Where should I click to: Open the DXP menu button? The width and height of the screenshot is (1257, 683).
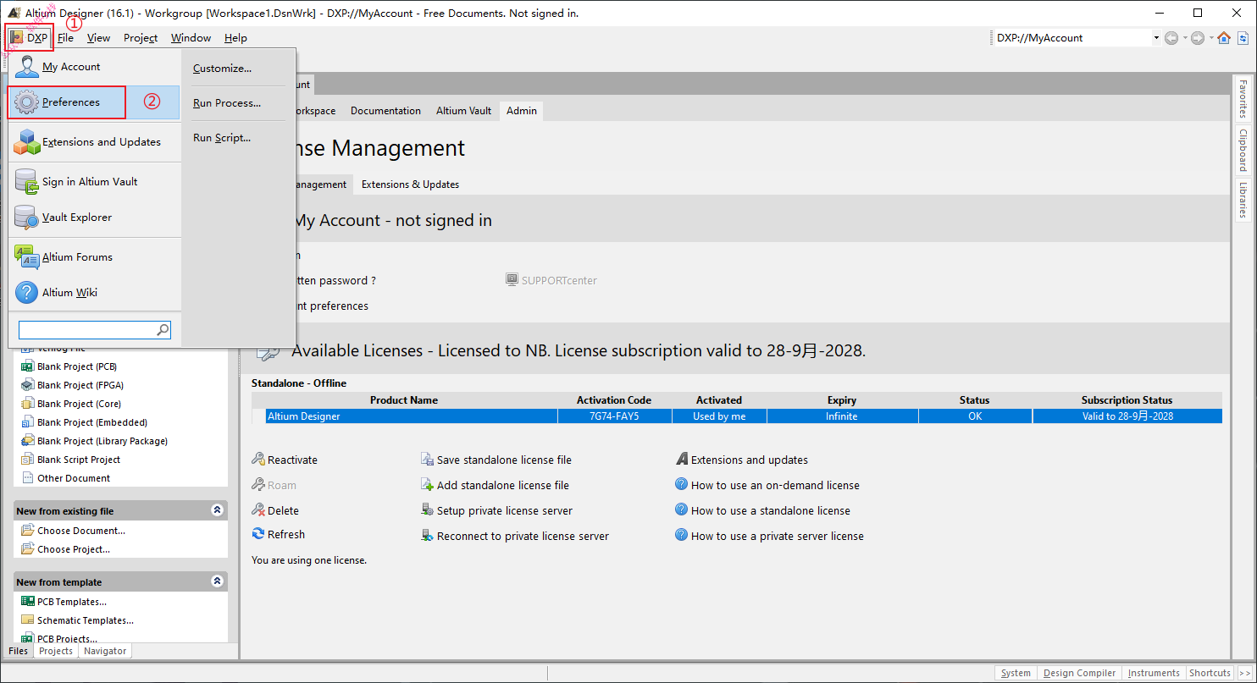(x=30, y=38)
